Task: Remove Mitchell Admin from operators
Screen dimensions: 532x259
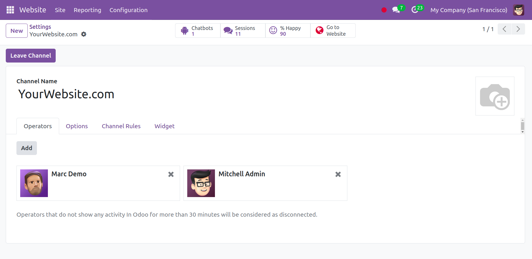Action: click(338, 174)
